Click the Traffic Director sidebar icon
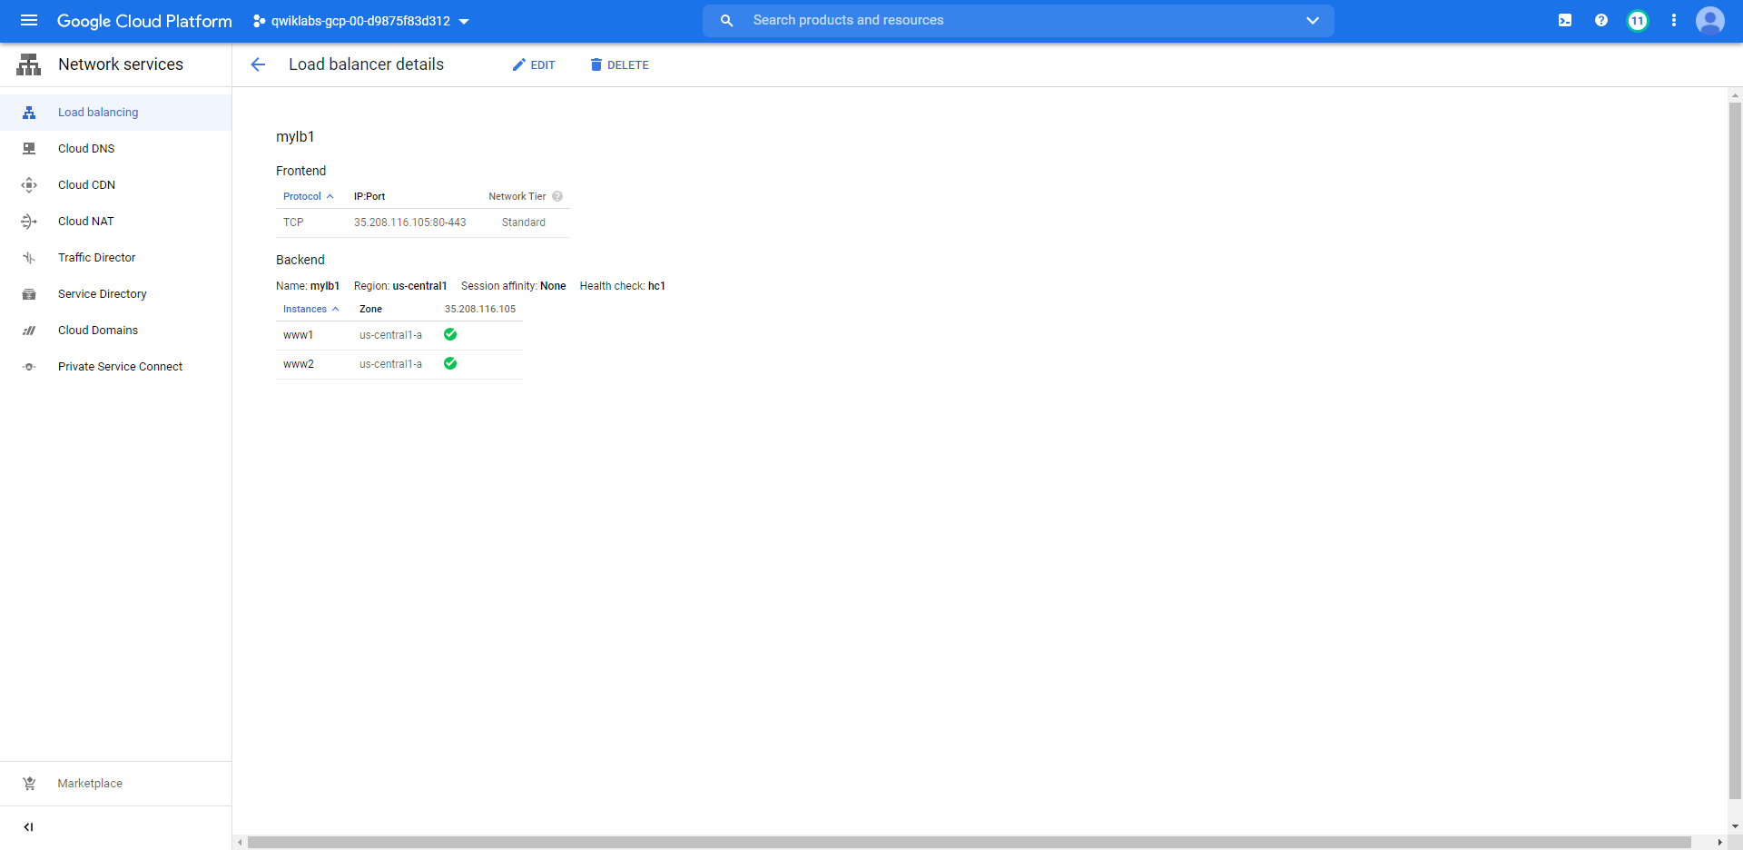Viewport: 1743px width, 850px height. tap(29, 258)
